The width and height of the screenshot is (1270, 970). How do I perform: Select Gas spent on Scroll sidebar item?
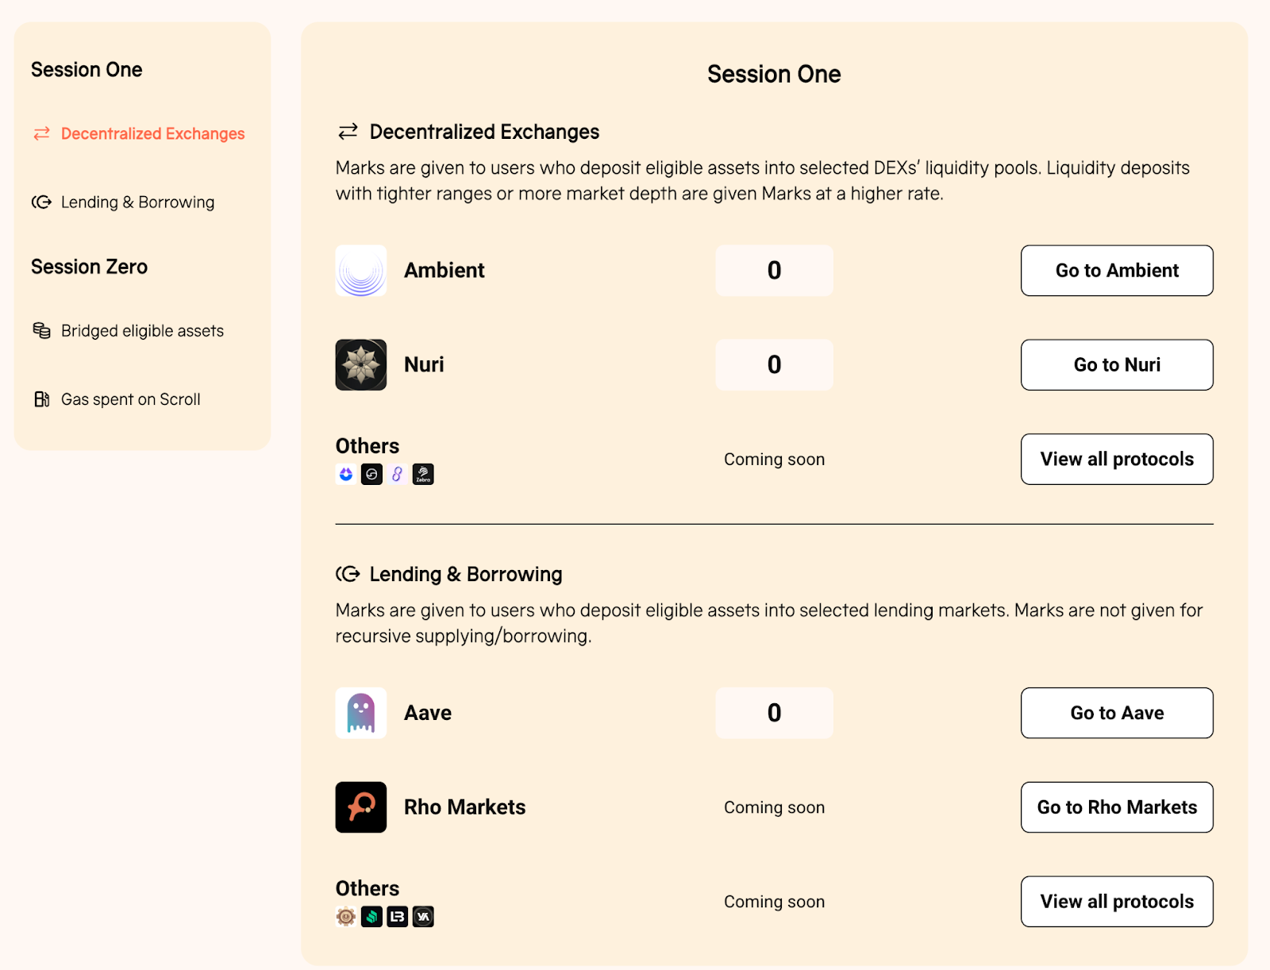117,399
